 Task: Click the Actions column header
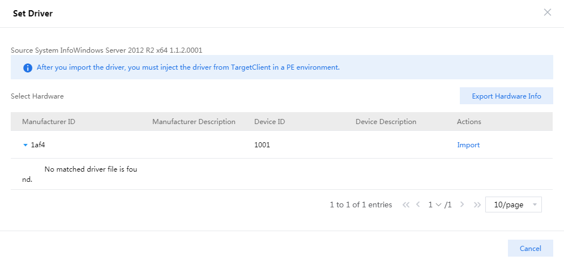tap(469, 122)
